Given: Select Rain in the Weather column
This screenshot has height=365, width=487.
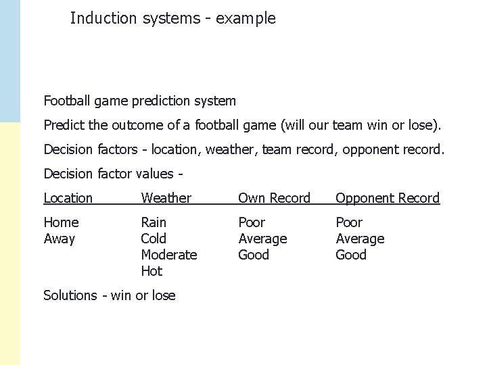Looking at the screenshot, I should pyautogui.click(x=154, y=222).
